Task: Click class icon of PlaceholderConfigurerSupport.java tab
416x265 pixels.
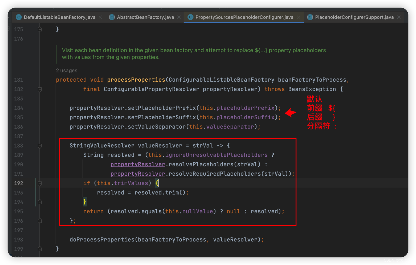Action: tap(310, 17)
